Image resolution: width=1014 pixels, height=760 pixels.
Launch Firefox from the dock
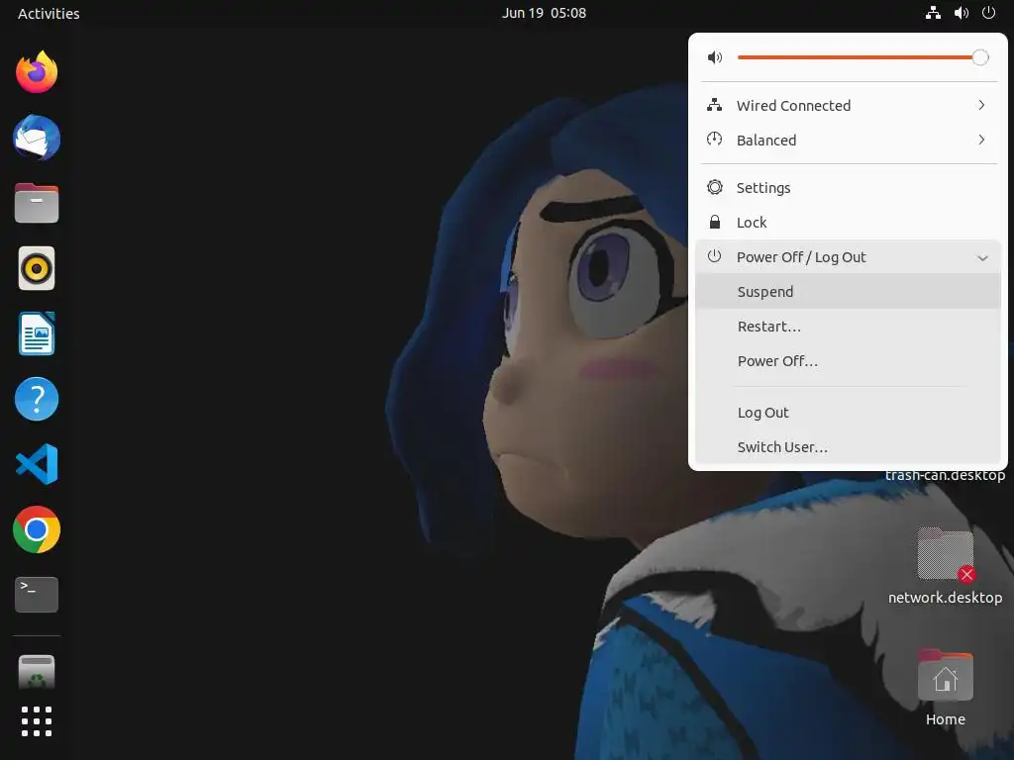point(37,72)
